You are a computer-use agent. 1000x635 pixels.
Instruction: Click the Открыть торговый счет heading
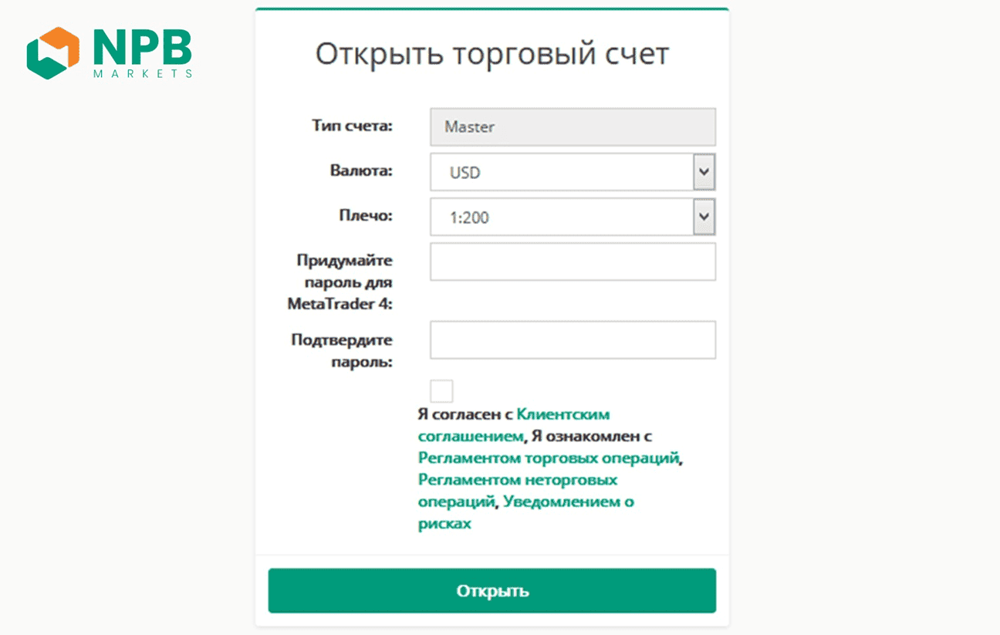pos(492,55)
